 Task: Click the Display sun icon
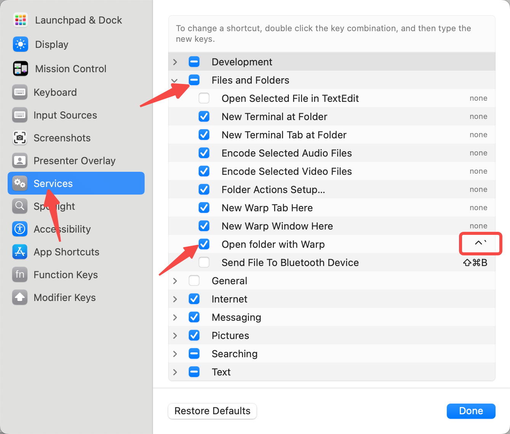tap(21, 44)
